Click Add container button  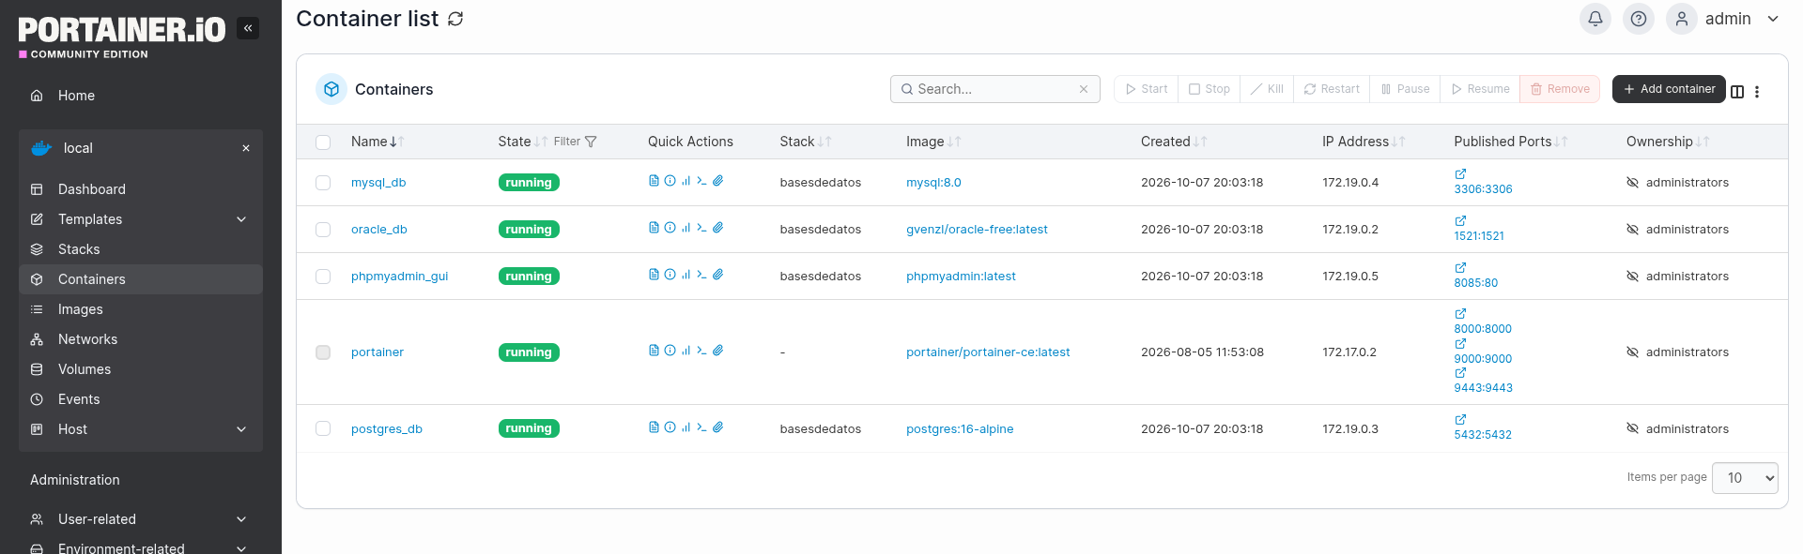click(1669, 89)
